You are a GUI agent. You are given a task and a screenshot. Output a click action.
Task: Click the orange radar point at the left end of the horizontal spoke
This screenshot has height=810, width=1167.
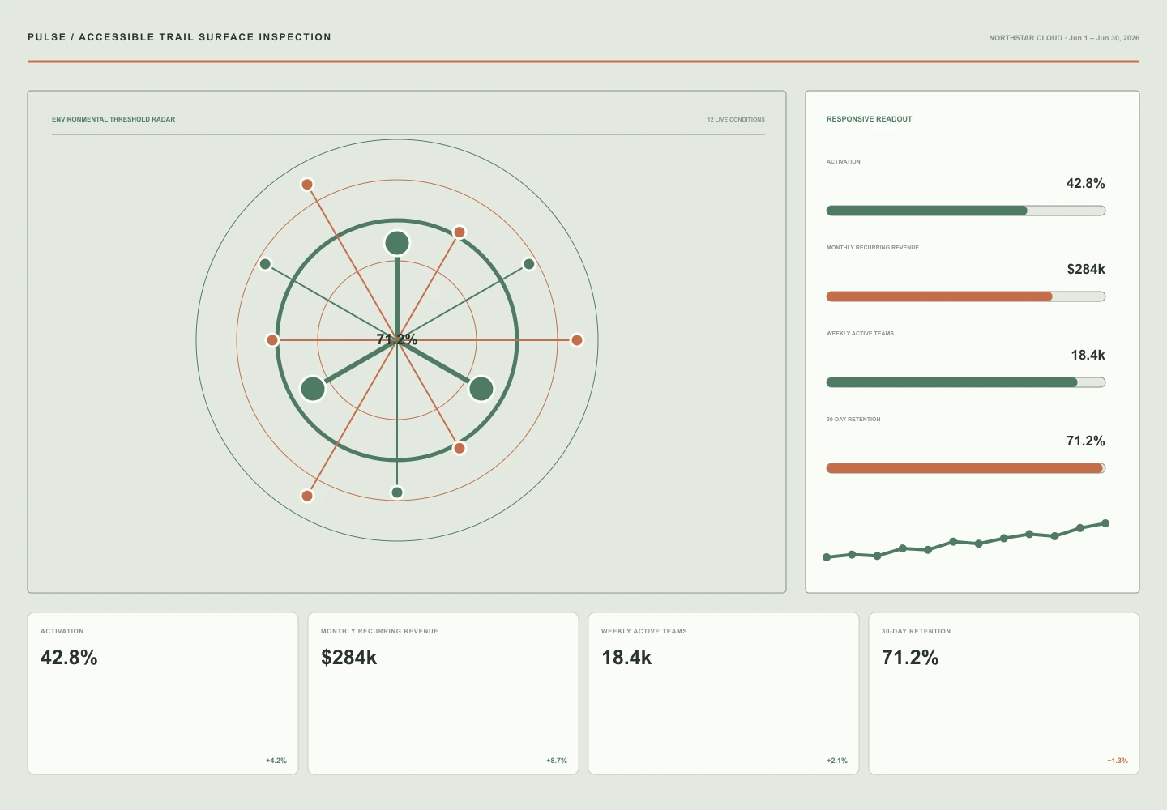(272, 340)
